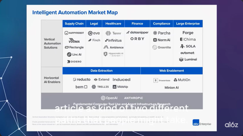Image resolution: width=243 pixels, height=136 pixels.
Task: Click the Parcha logo
Action: coord(162,33)
